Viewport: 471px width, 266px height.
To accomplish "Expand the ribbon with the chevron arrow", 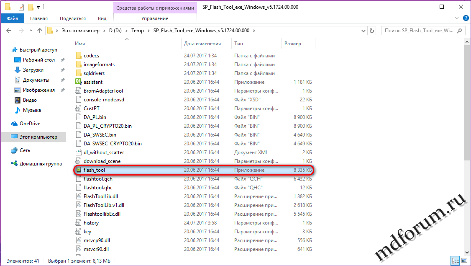I will tap(457, 18).
